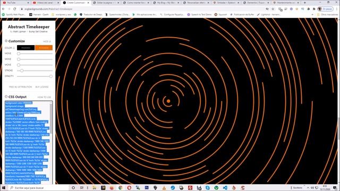The image size is (340, 191).
Task: Switch to the 'My Blog' tab
Action: pyautogui.click(x=166, y=3)
